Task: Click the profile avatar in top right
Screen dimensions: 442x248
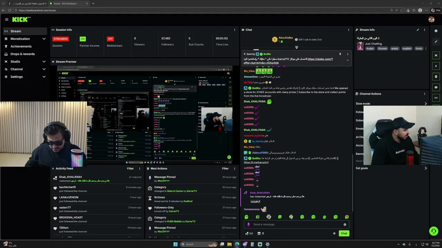Action: [x=431, y=20]
